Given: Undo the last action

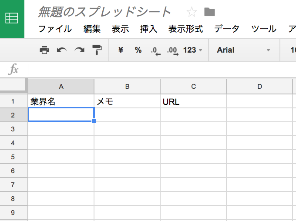Looking at the screenshot, I should (x=62, y=50).
